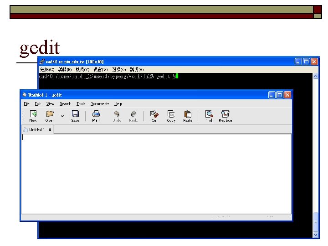Open the (H) help menu in terminal window

click(137, 69)
